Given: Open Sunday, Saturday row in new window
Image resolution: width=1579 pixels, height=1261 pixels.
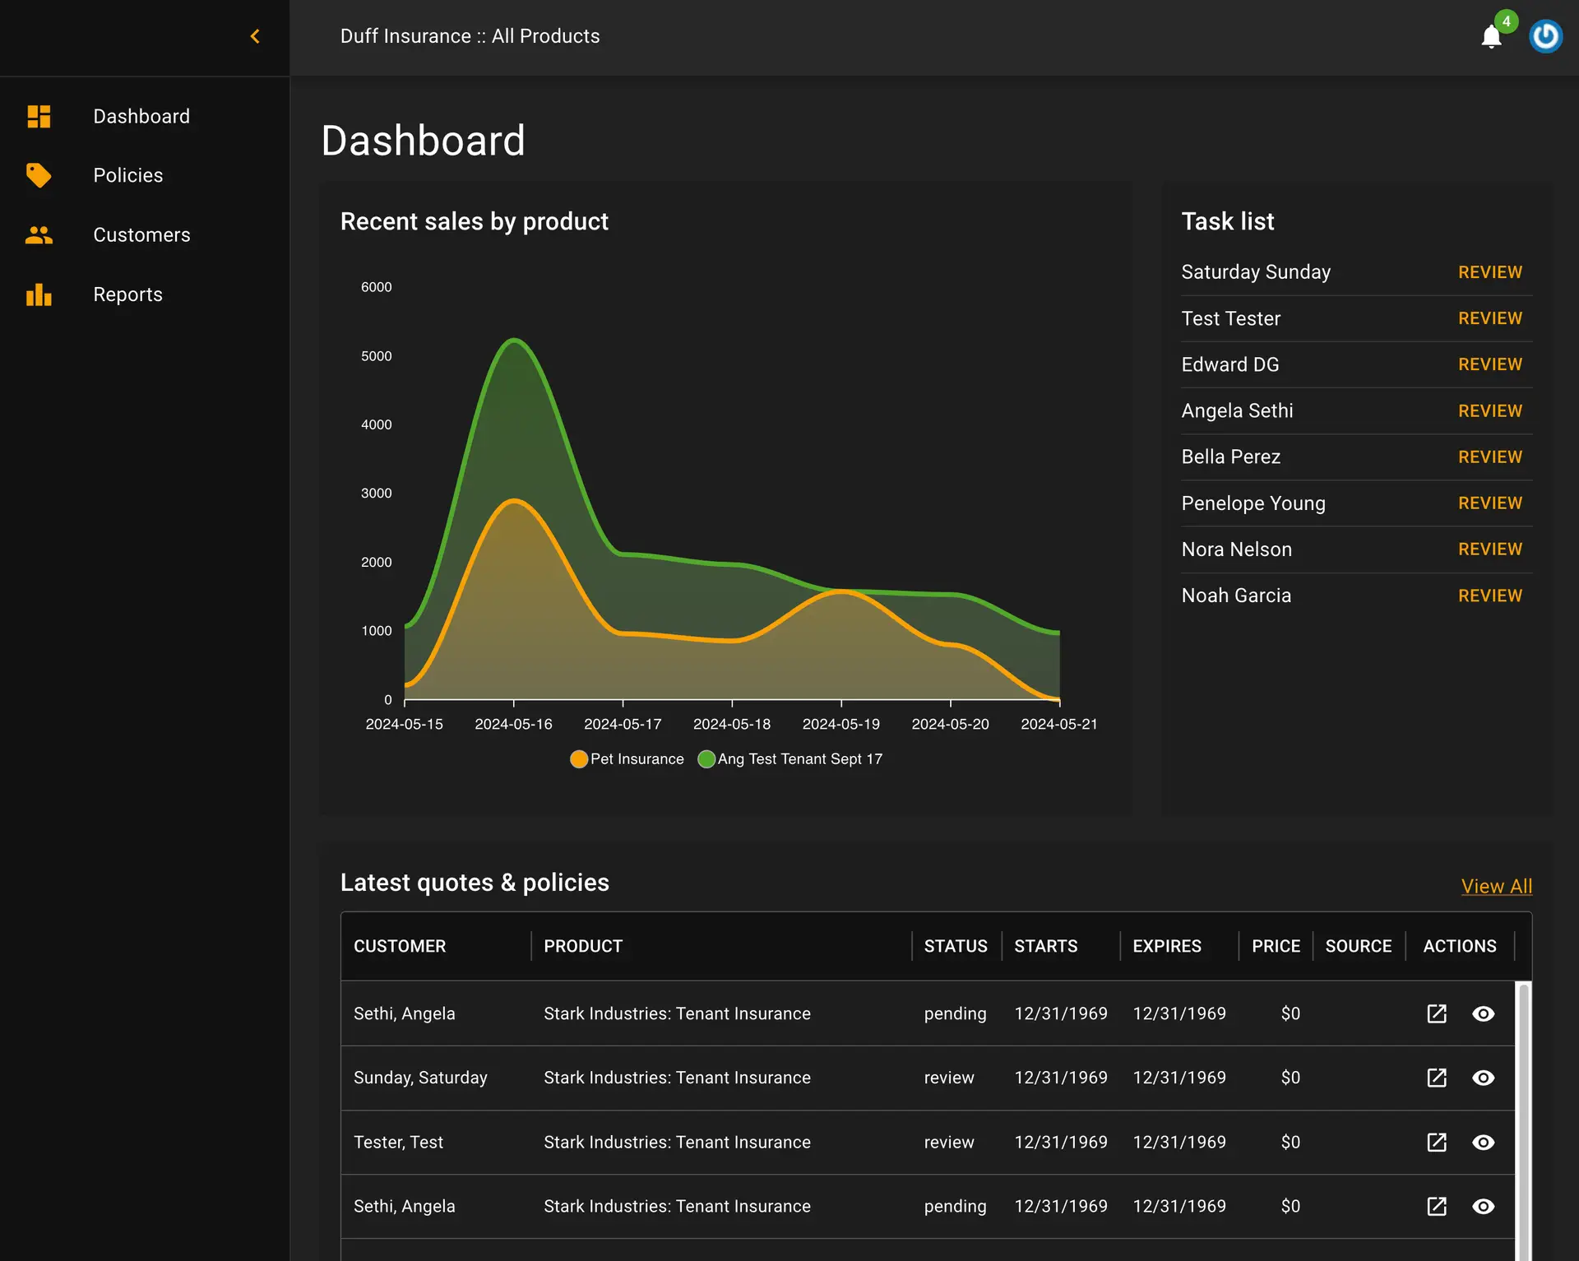Looking at the screenshot, I should [1437, 1078].
